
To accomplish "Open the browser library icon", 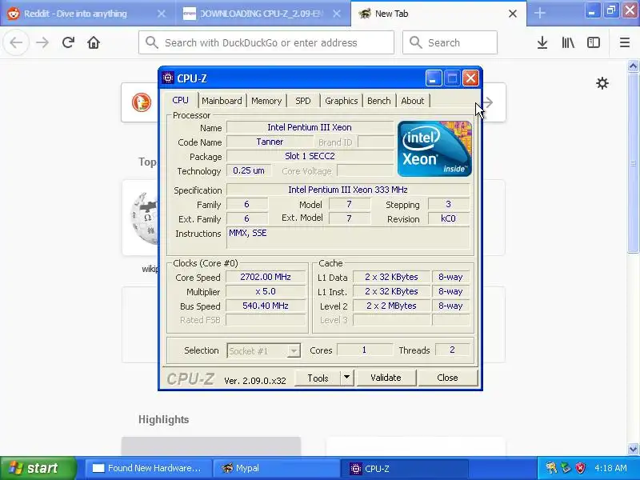I will pyautogui.click(x=568, y=42).
